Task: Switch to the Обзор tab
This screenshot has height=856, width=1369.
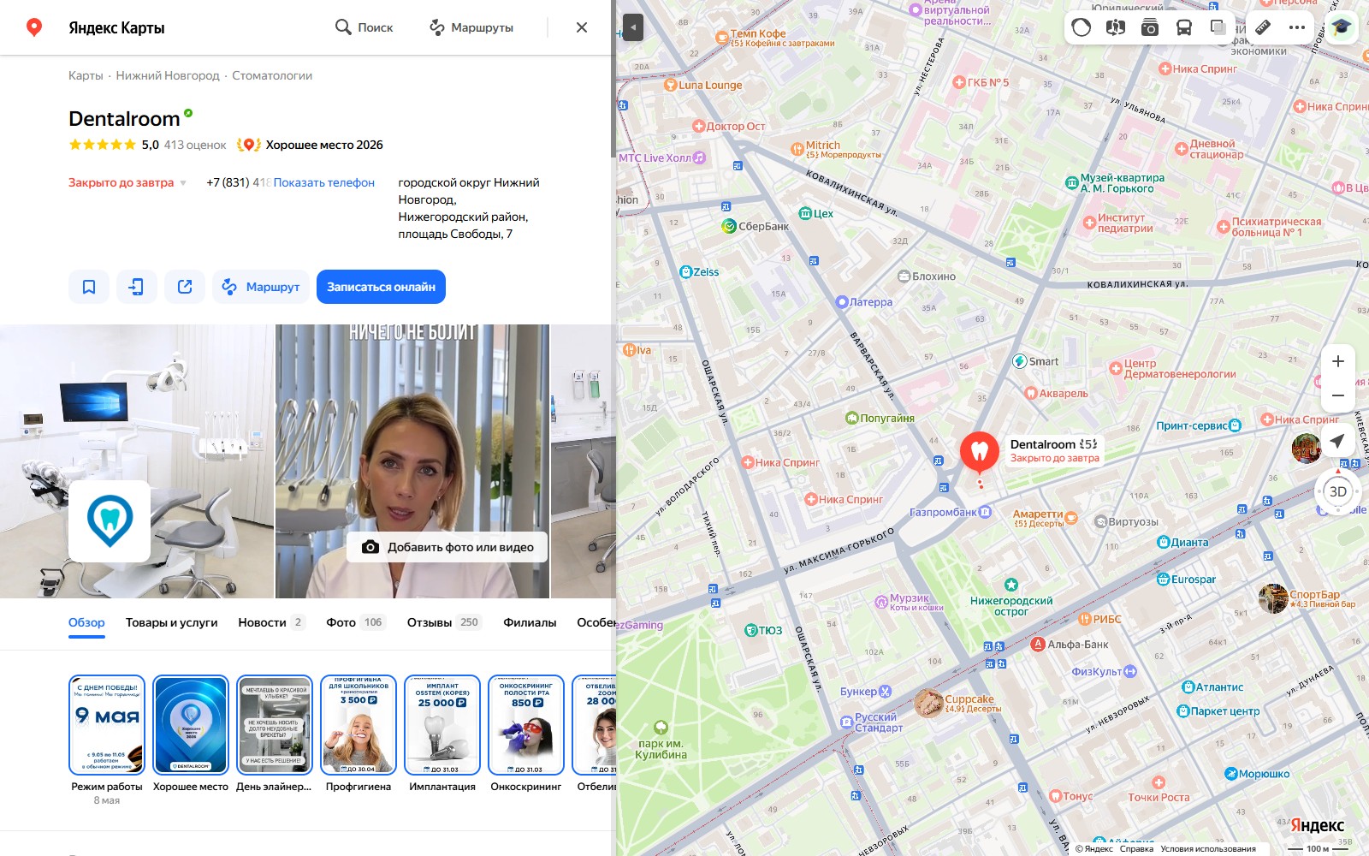Action: pos(86,622)
